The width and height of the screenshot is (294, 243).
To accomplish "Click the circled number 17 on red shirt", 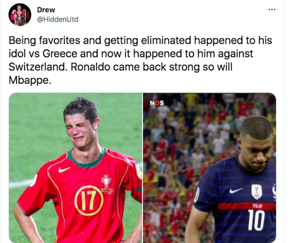I will coord(89,200).
